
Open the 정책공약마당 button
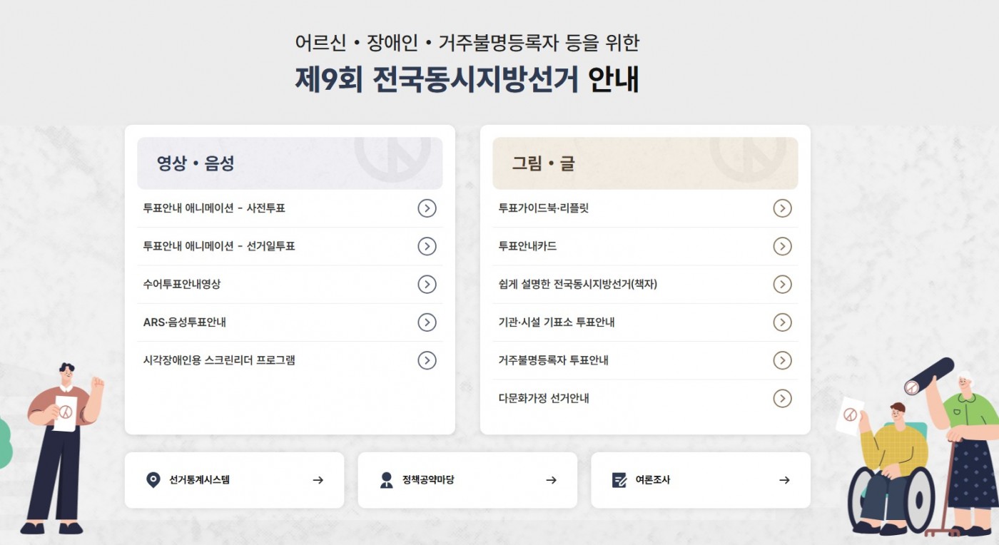pos(467,480)
